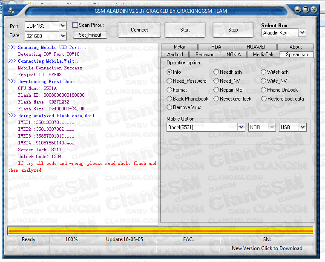Image resolution: width=325 pixels, height=262 pixels.
Task: Click the 'Screen lock: 3111' log line
Action: click(39, 150)
